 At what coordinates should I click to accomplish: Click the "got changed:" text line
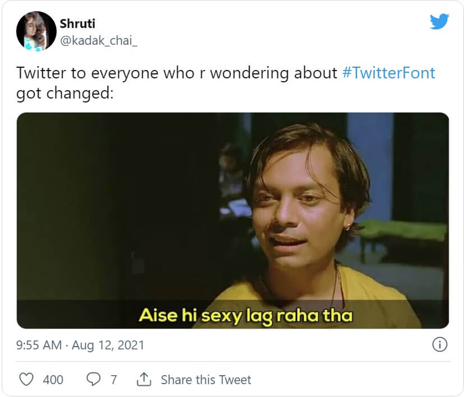coord(65,93)
